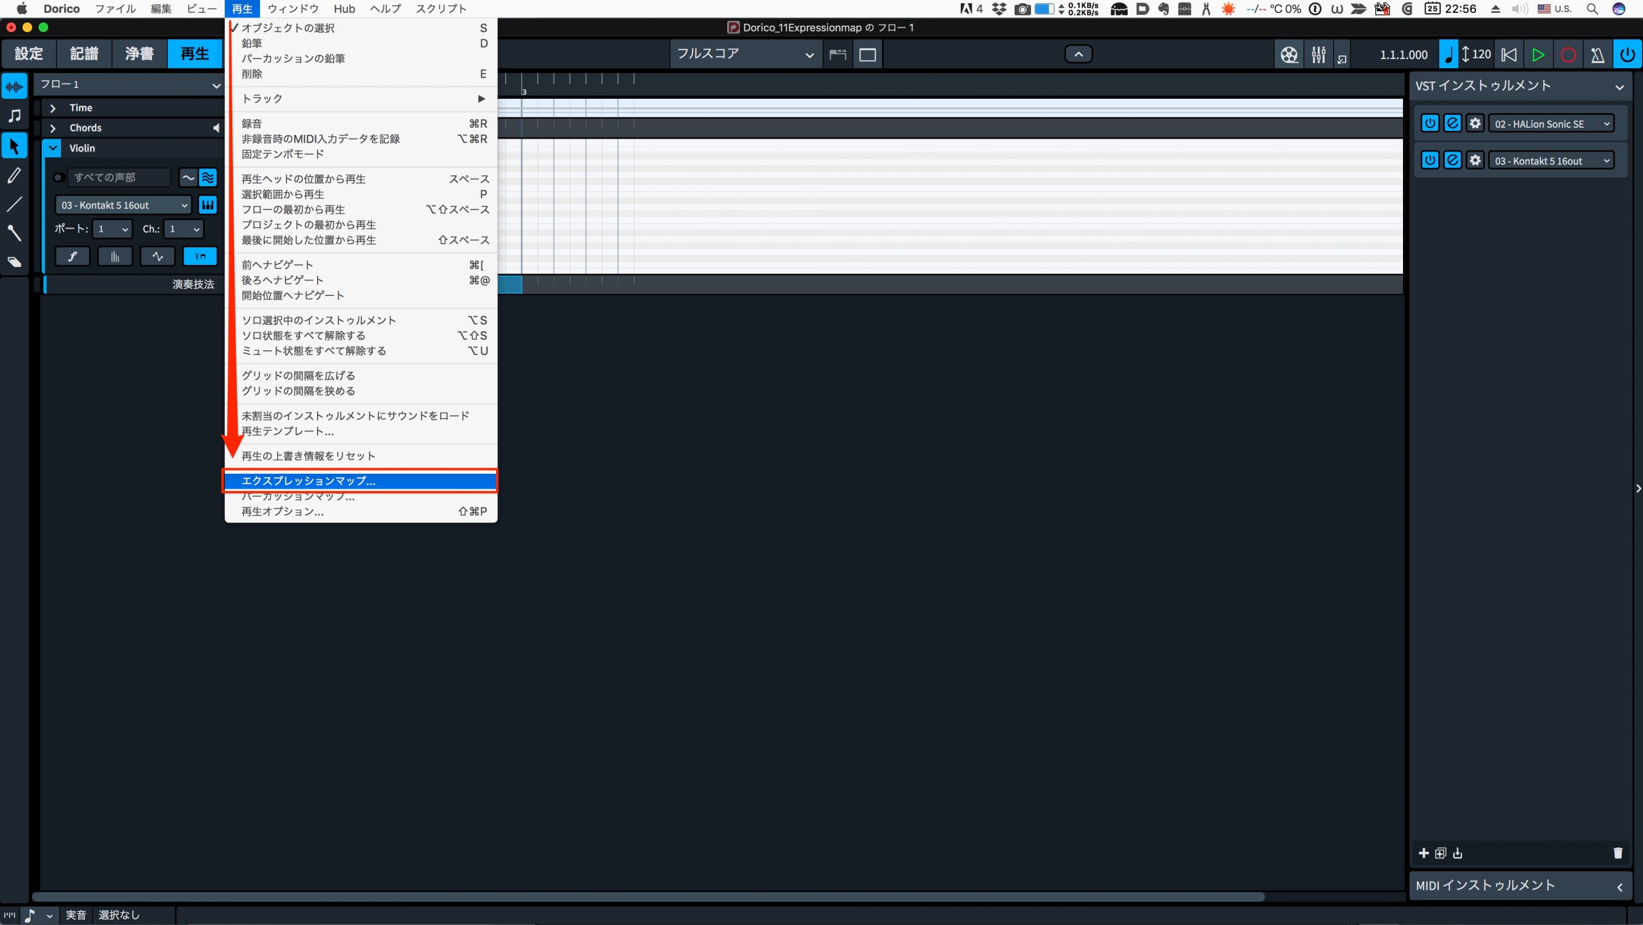Click the small transport window icon
This screenshot has height=925, width=1643.
click(x=1342, y=59)
